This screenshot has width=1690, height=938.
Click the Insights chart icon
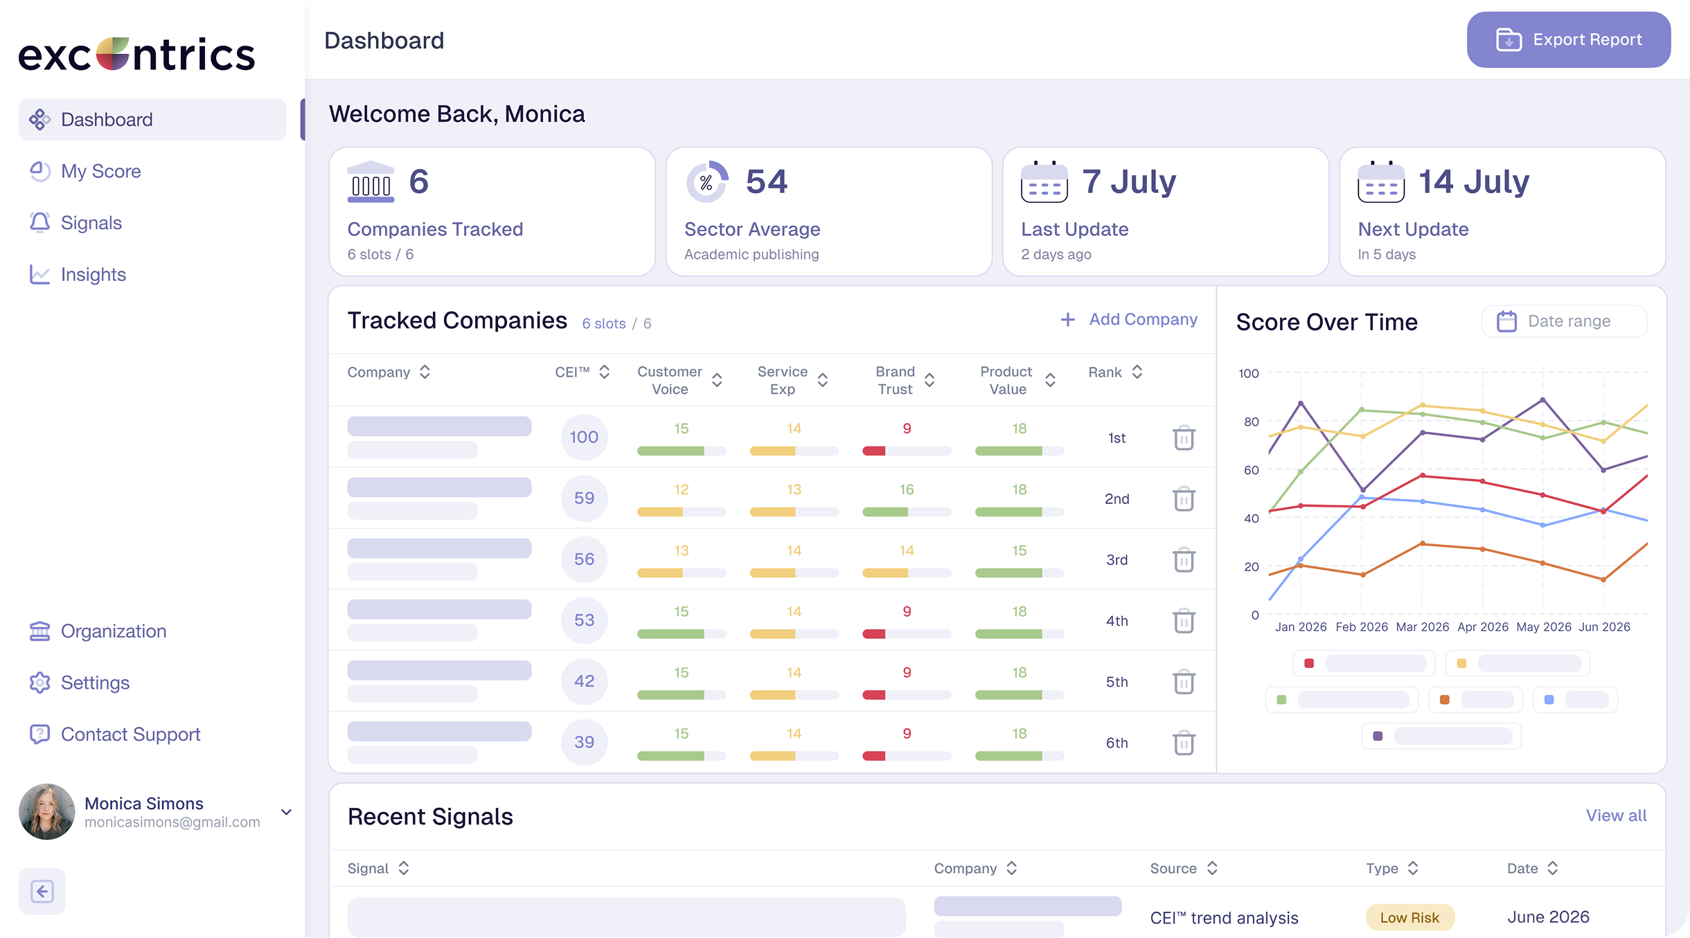click(x=39, y=275)
